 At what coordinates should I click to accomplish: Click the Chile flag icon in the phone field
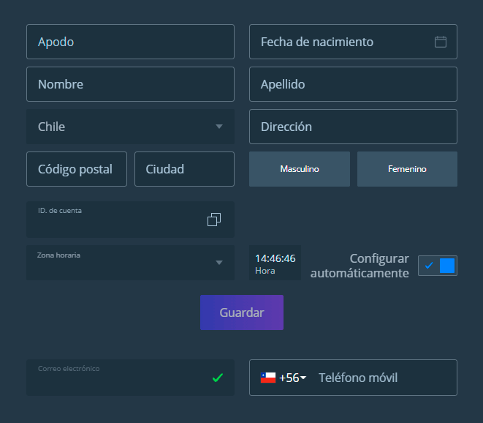click(x=268, y=378)
